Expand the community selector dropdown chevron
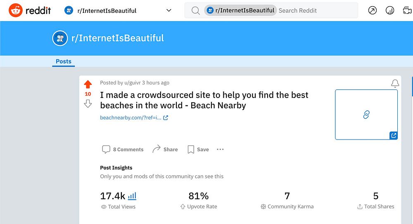The image size is (413, 224). click(x=169, y=10)
